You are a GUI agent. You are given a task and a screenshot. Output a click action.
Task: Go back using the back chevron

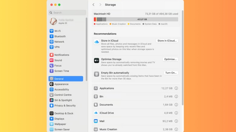coord(94,5)
